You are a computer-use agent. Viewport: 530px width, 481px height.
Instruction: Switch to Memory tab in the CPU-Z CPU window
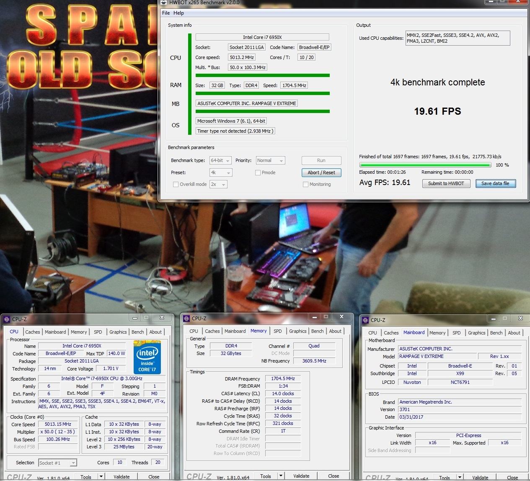[x=79, y=332]
